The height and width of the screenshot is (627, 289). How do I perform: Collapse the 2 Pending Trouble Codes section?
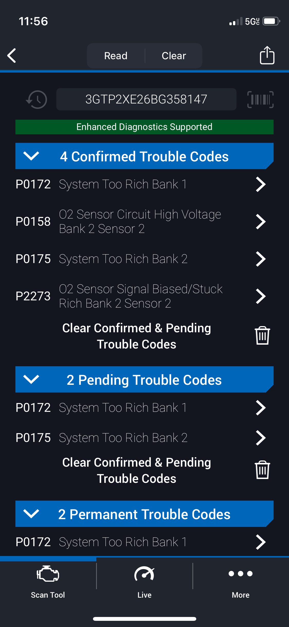pos(31,379)
